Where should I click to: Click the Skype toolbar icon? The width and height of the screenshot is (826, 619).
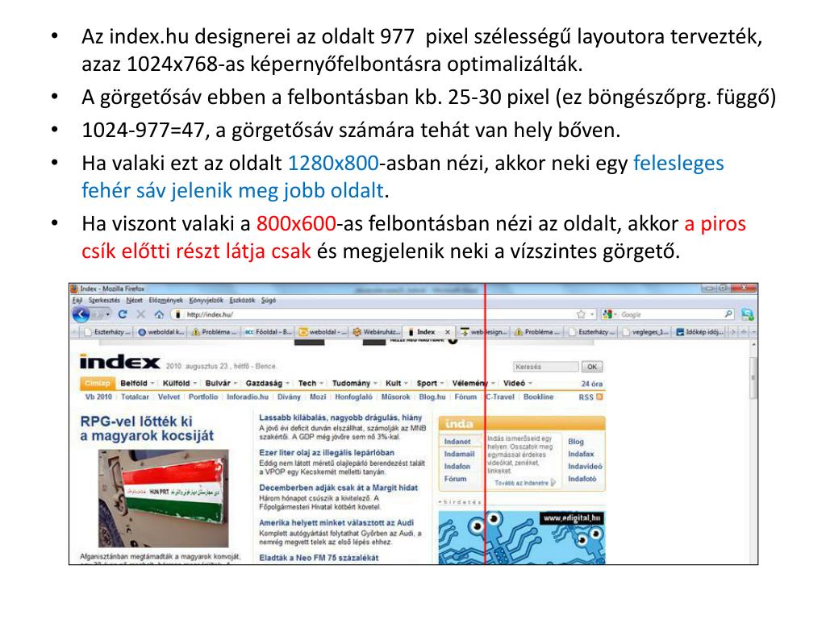pyautogui.click(x=747, y=315)
